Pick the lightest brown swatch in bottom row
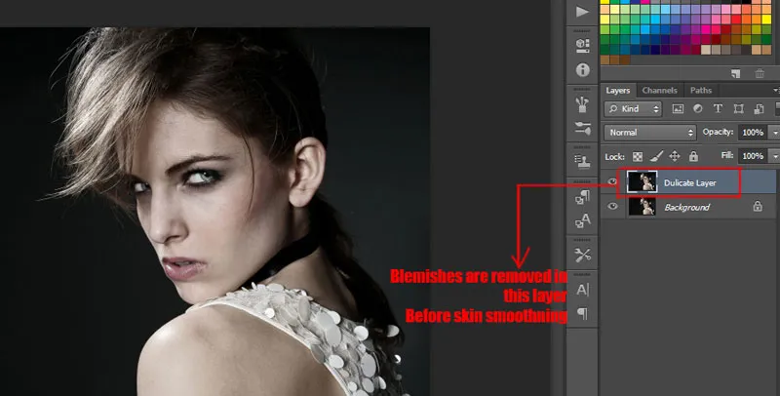This screenshot has width=780, height=396. (x=604, y=59)
